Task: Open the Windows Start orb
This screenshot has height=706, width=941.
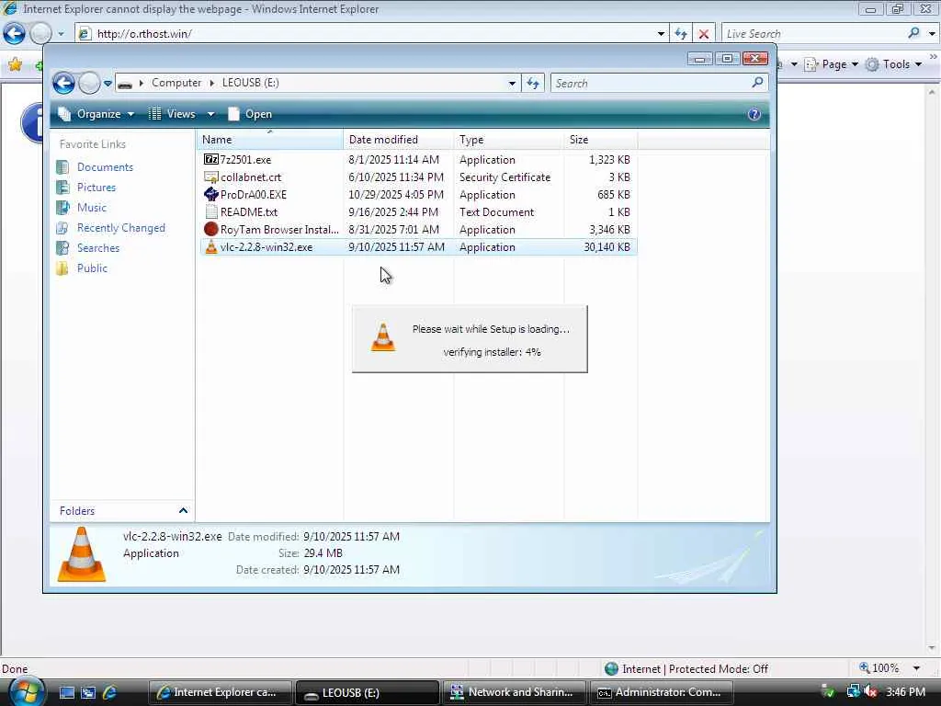Action: pyautogui.click(x=27, y=692)
